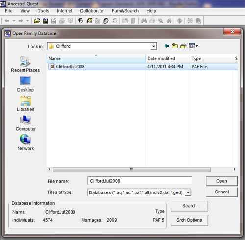Open the Internet menu
This screenshot has width=245, height=240.
click(x=65, y=11)
